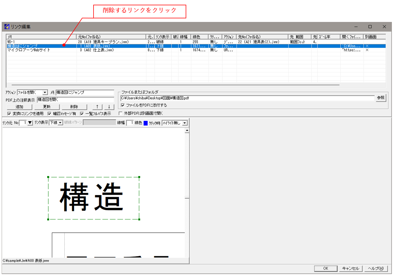The width and height of the screenshot is (393, 276).
Task: Disable the 確認メッセージ有 checkbox
Action: (49, 113)
